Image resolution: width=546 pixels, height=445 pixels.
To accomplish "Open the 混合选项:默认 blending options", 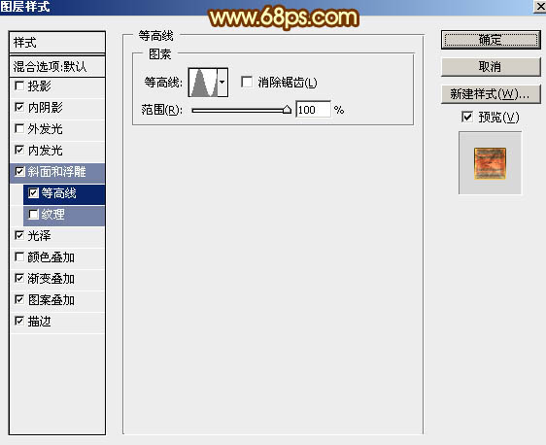I will pos(57,66).
